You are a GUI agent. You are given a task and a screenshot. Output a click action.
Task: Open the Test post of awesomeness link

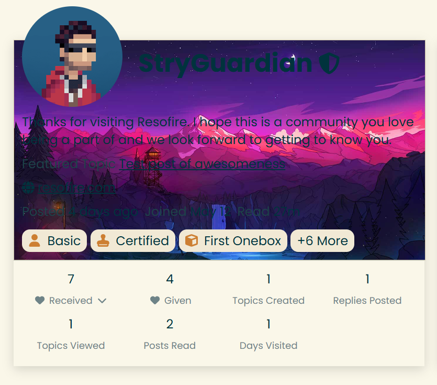(202, 164)
